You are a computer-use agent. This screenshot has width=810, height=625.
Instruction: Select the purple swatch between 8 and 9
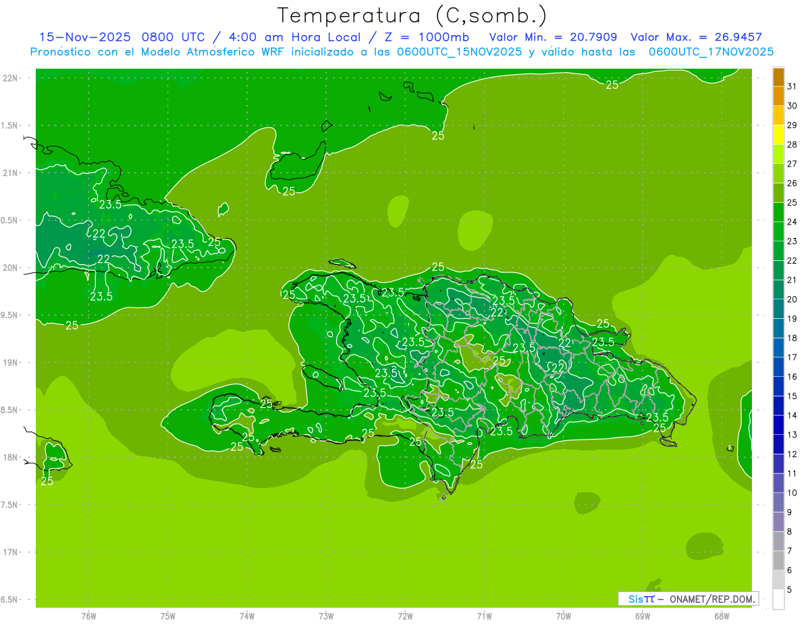[778, 521]
